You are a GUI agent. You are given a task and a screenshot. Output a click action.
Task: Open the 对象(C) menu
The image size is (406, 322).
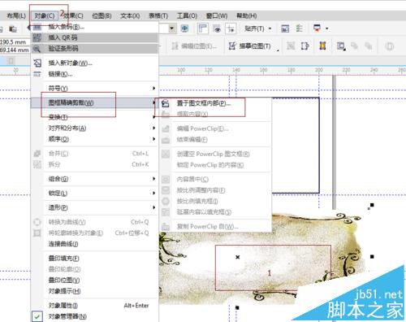click(x=45, y=15)
